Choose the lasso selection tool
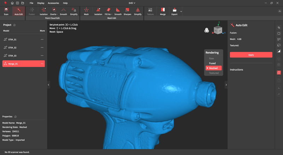The height and width of the screenshot is (155, 283). [x=279, y=45]
